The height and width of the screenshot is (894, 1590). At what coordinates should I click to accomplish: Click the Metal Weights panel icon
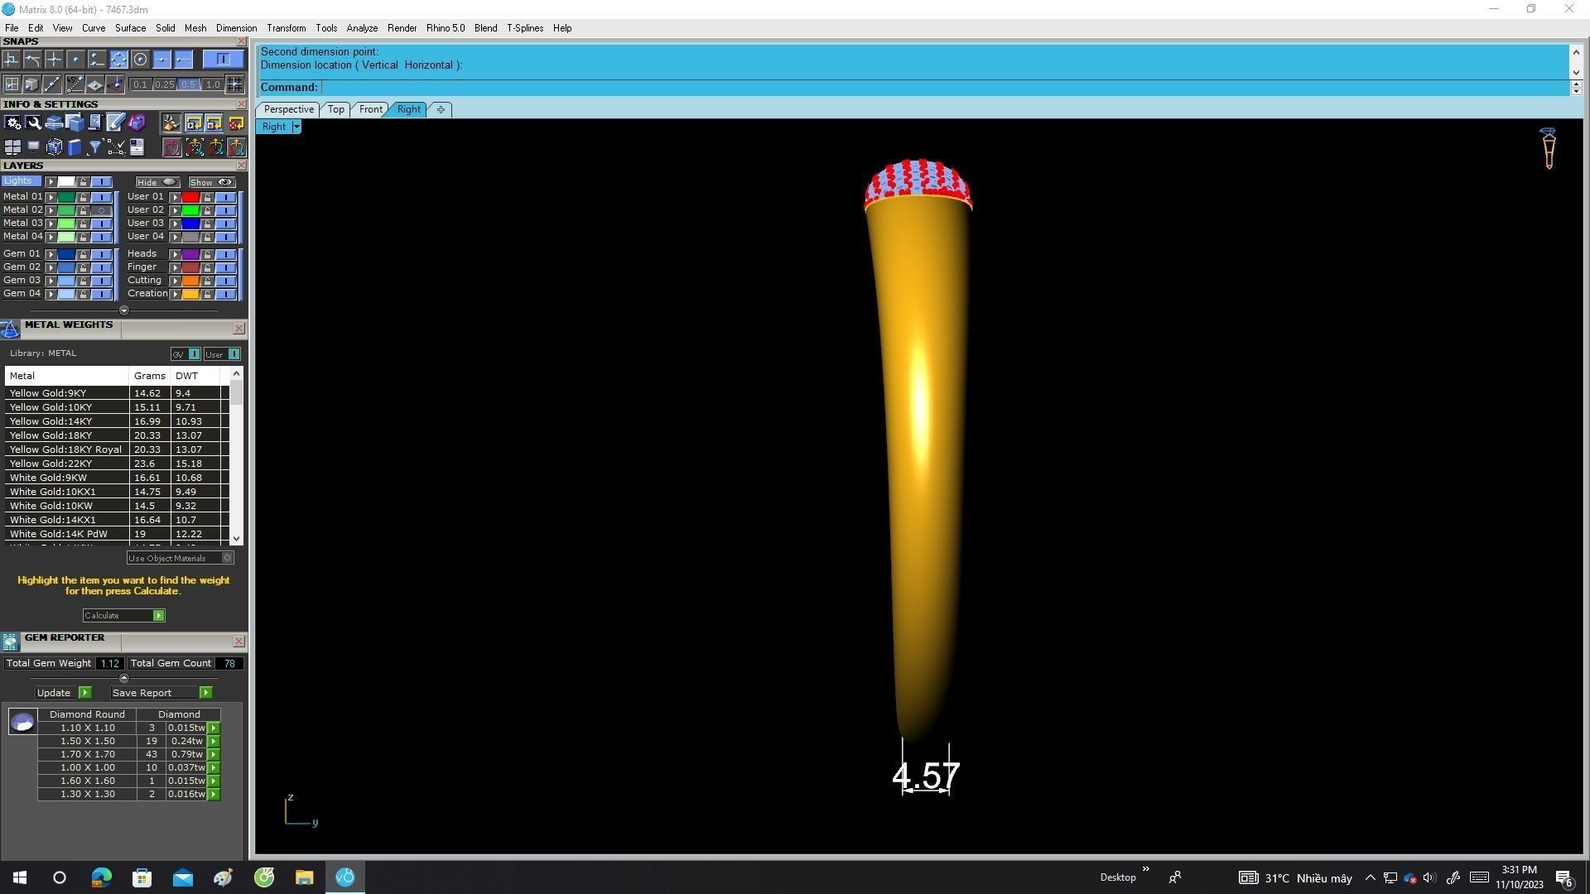(x=10, y=329)
